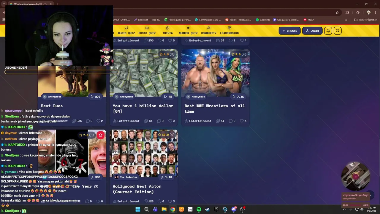Screen dimensions: 380x214
Task: Open the GeoHints bookmark
Action: click(x=263, y=20)
